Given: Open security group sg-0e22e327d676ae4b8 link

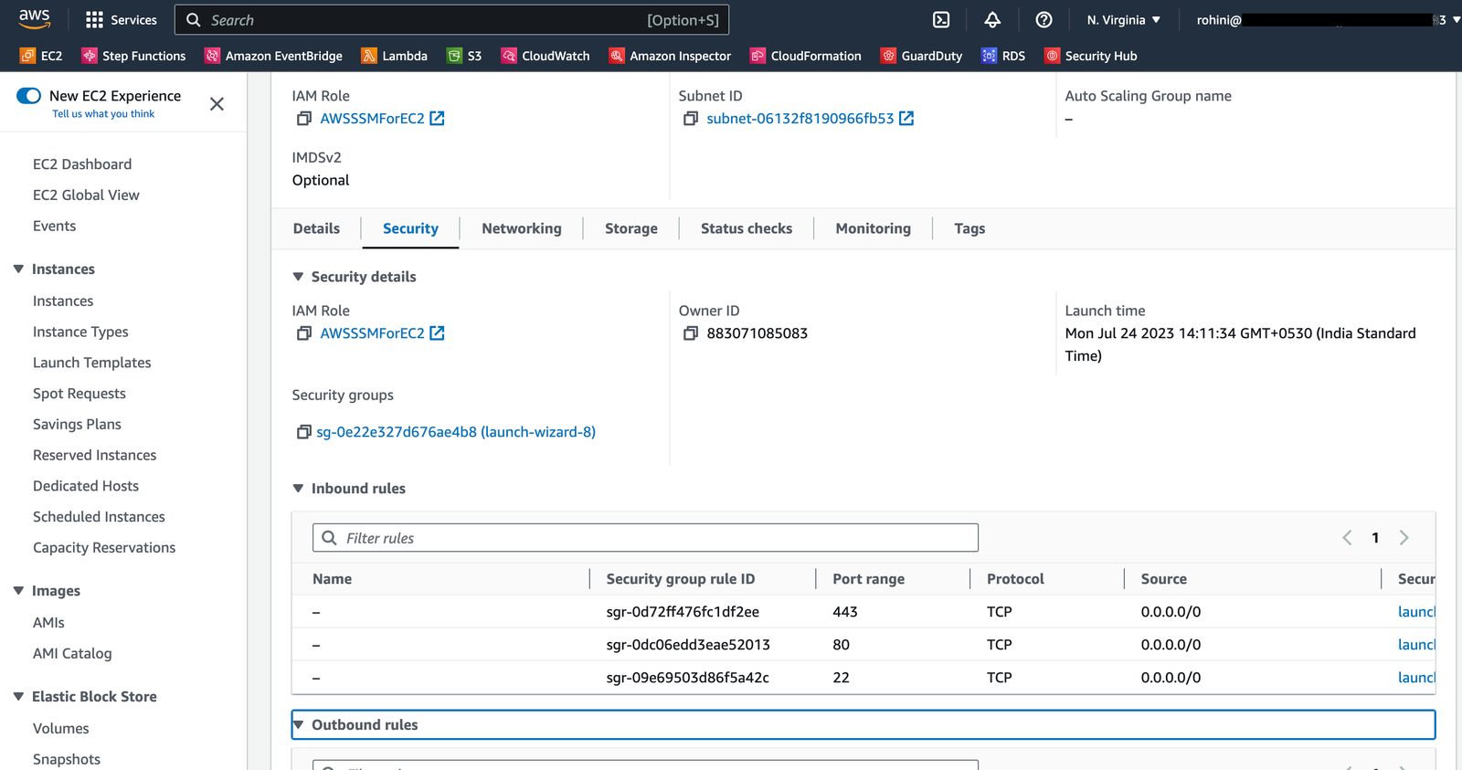Looking at the screenshot, I should pyautogui.click(x=456, y=432).
